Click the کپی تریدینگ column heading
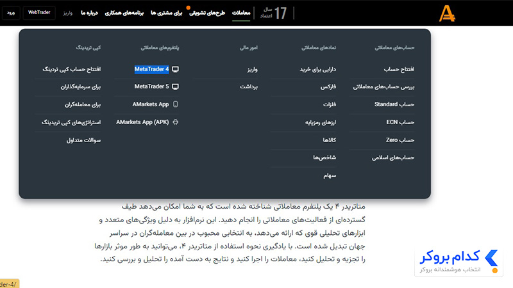 tap(88, 47)
